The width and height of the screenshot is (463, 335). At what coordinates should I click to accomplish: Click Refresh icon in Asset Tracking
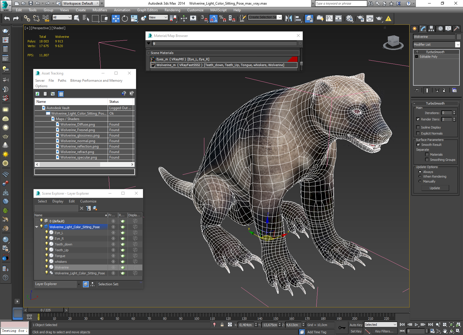click(x=37, y=94)
